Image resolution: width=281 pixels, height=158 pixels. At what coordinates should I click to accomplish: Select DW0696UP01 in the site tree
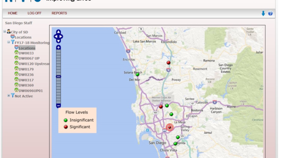point(31,91)
